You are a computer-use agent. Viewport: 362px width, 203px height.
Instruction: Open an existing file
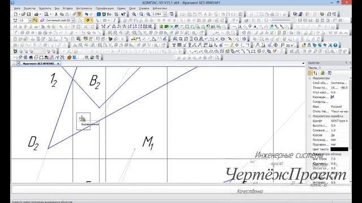pos(23,14)
